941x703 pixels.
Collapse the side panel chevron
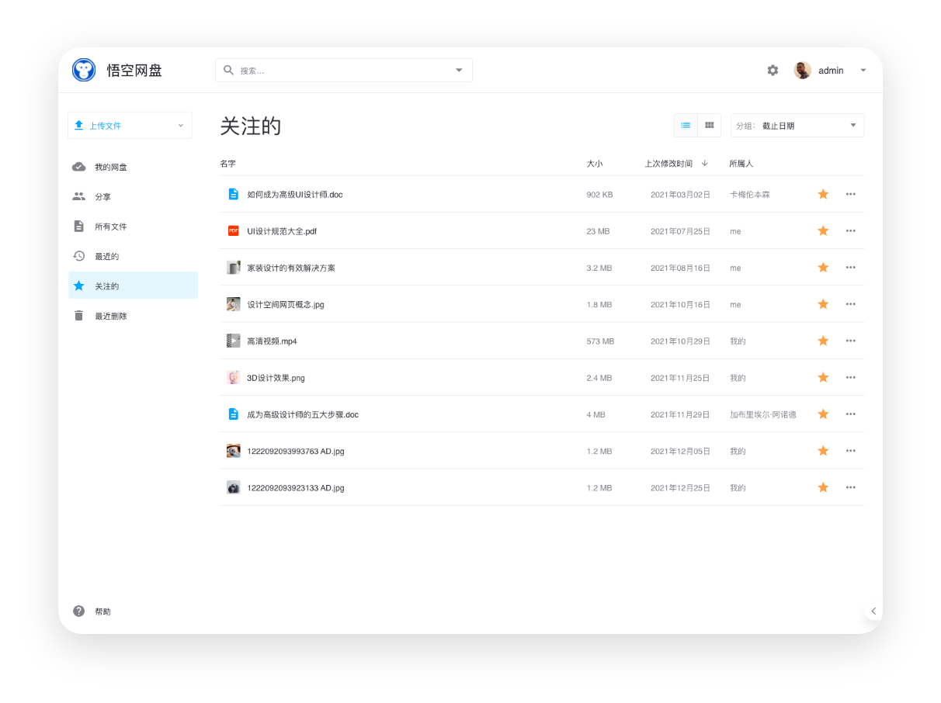(x=873, y=611)
